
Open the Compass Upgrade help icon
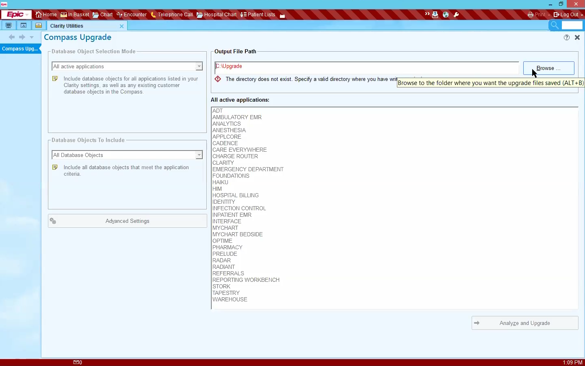(567, 37)
